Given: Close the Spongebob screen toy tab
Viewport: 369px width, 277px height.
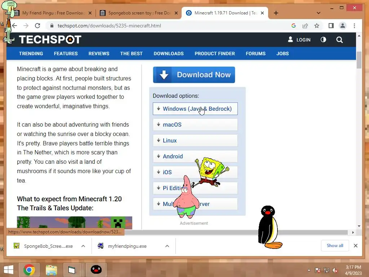Looking at the screenshot, I should [176, 13].
